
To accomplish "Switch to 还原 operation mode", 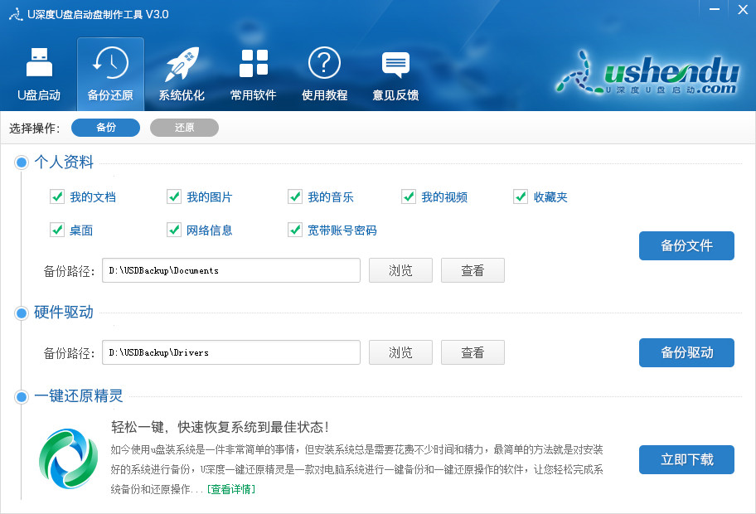I will tap(184, 128).
